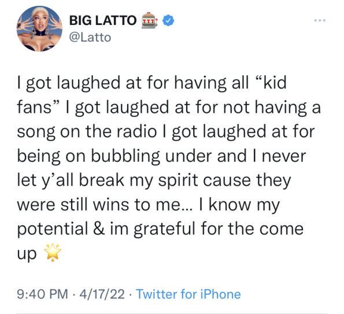Screen dimensions: 344x314
Task: Visit the @Latto handle
Action: pyautogui.click(x=90, y=38)
